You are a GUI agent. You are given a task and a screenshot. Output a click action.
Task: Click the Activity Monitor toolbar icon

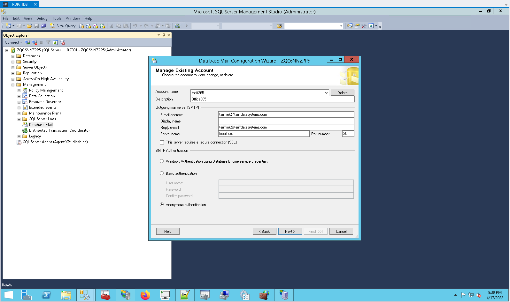(x=177, y=26)
